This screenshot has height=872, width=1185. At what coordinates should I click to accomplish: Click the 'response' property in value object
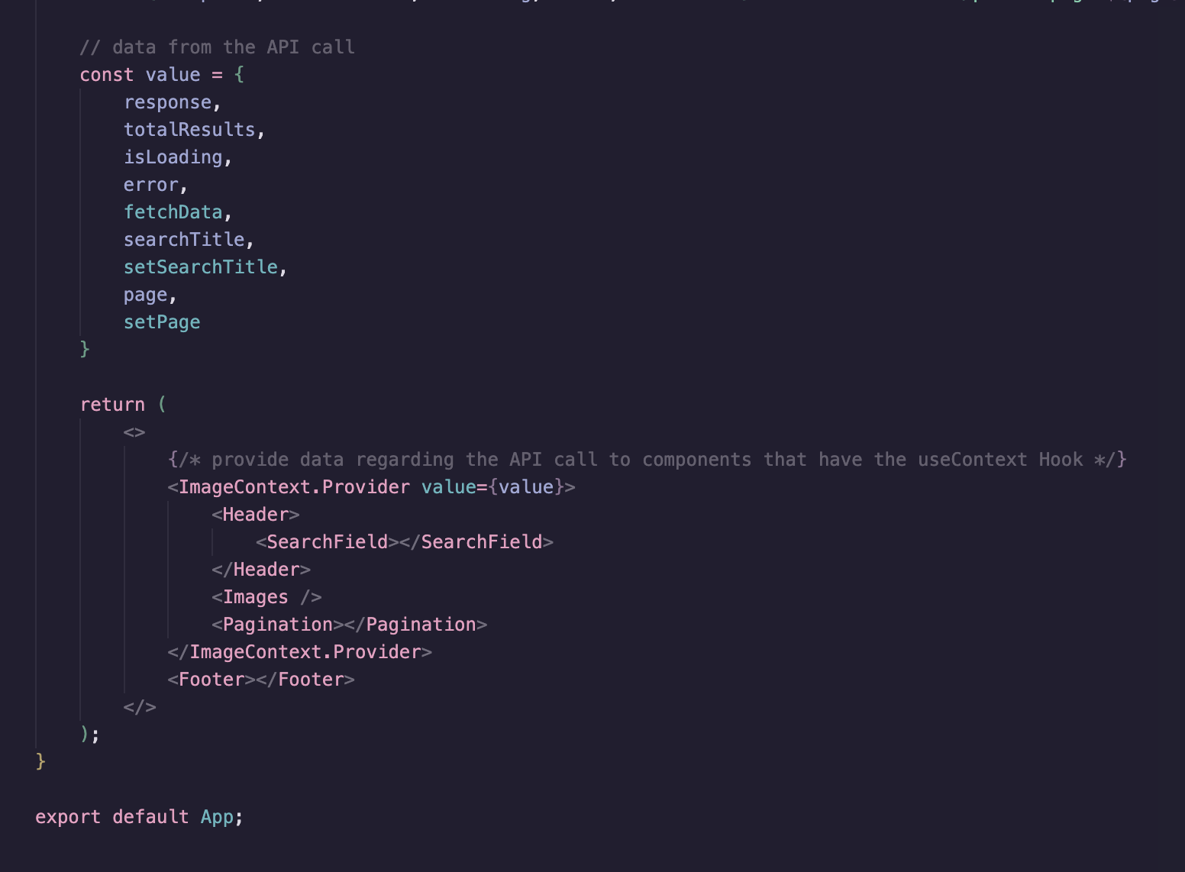point(167,102)
